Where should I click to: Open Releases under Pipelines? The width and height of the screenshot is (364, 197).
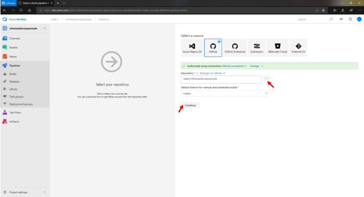coord(15,81)
